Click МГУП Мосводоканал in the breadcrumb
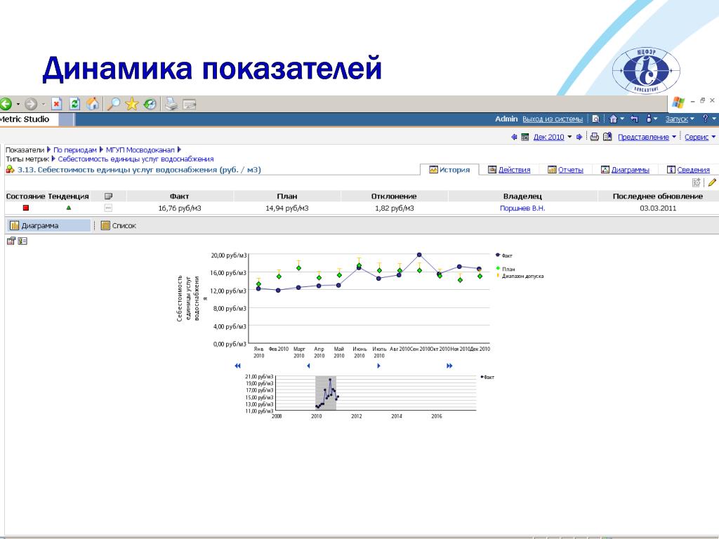The width and height of the screenshot is (719, 539). coord(140,149)
